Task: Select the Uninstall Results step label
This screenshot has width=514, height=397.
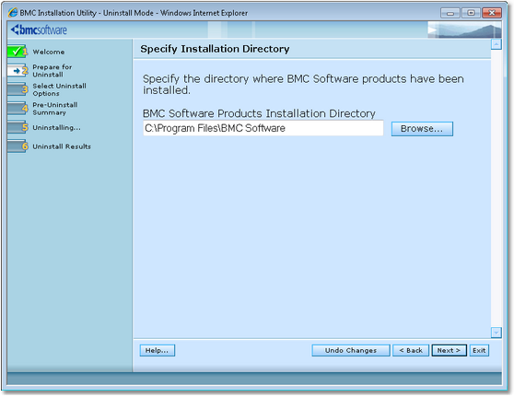Action: 62,146
